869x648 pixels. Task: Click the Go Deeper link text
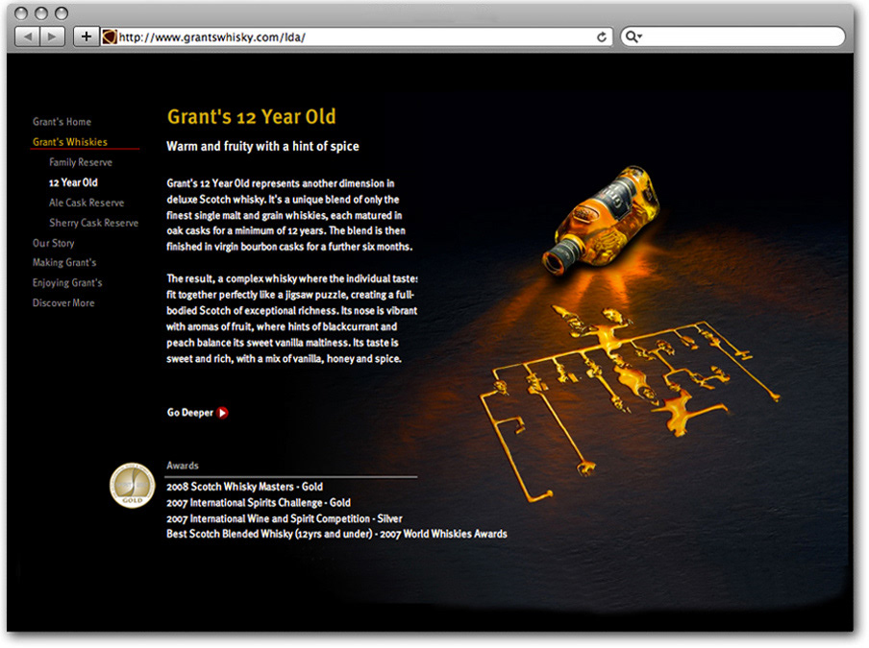(190, 413)
